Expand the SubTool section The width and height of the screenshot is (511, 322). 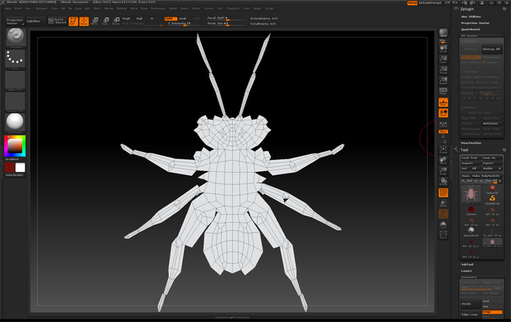coord(467,264)
